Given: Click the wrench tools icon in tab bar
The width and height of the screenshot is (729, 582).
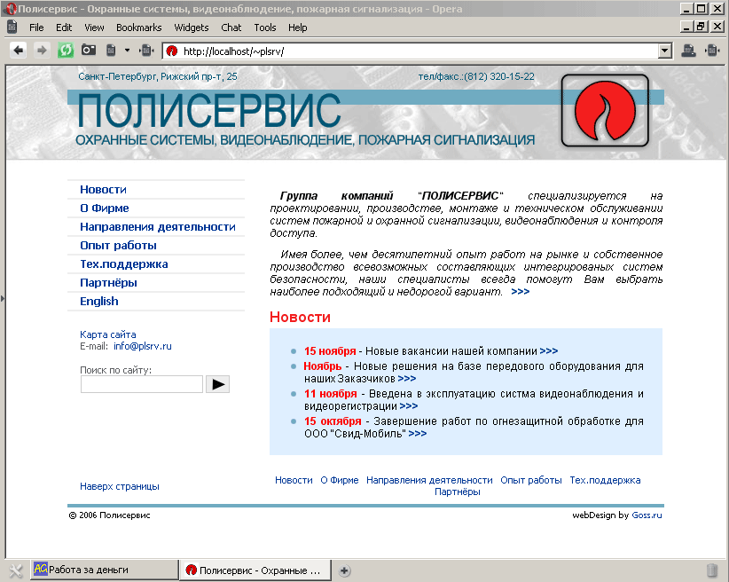Looking at the screenshot, I should coord(15,570).
